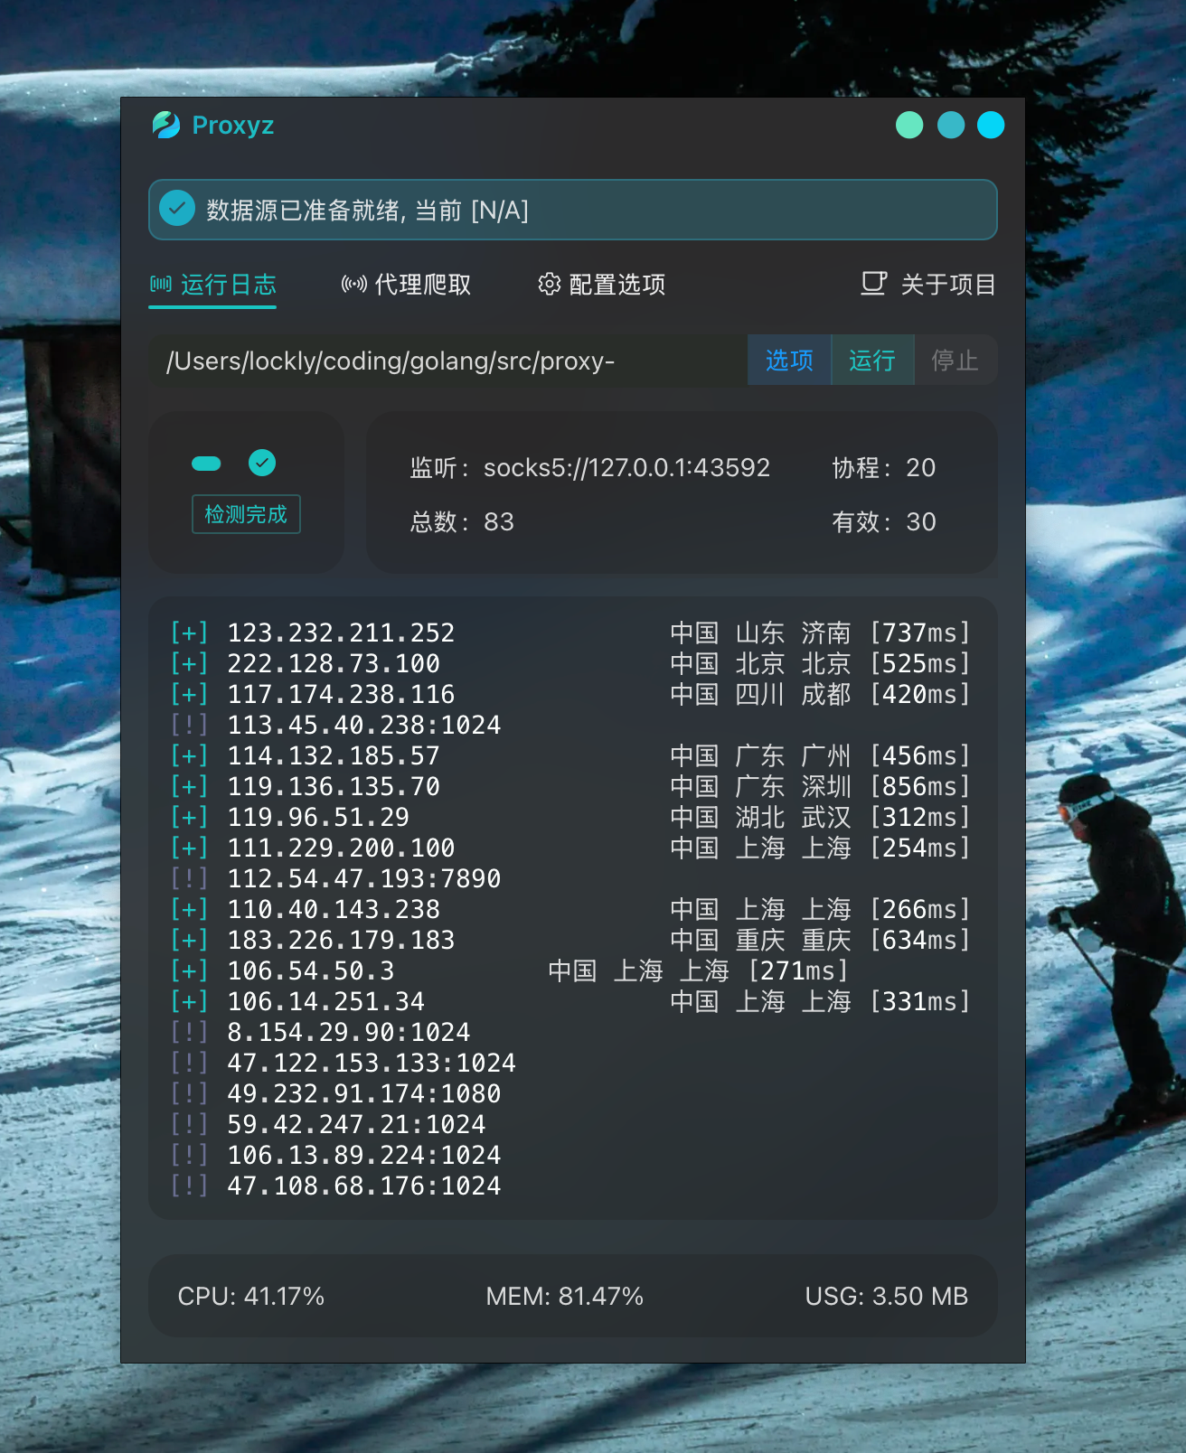Click the checkmark icon in status banner
This screenshot has height=1453, width=1186.
tap(177, 209)
